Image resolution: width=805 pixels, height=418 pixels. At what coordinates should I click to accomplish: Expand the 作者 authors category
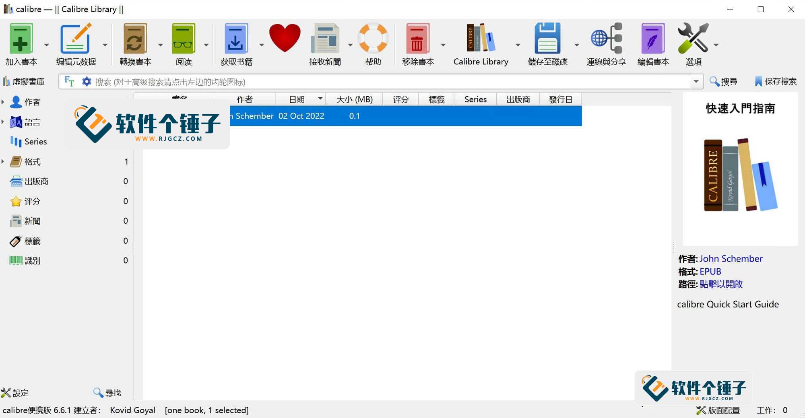click(x=3, y=102)
